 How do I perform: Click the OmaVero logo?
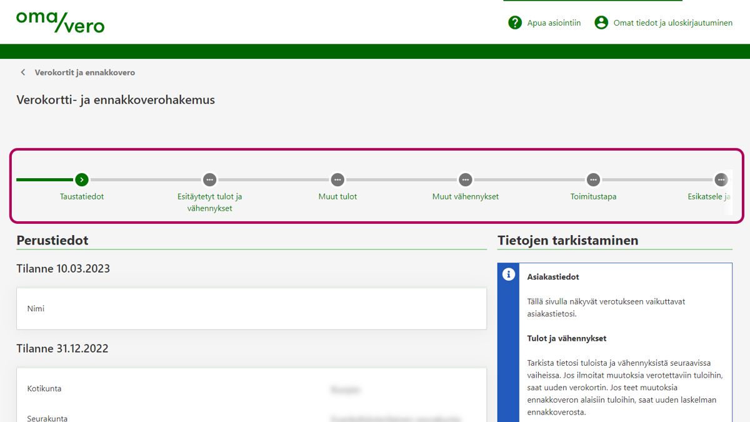(60, 22)
